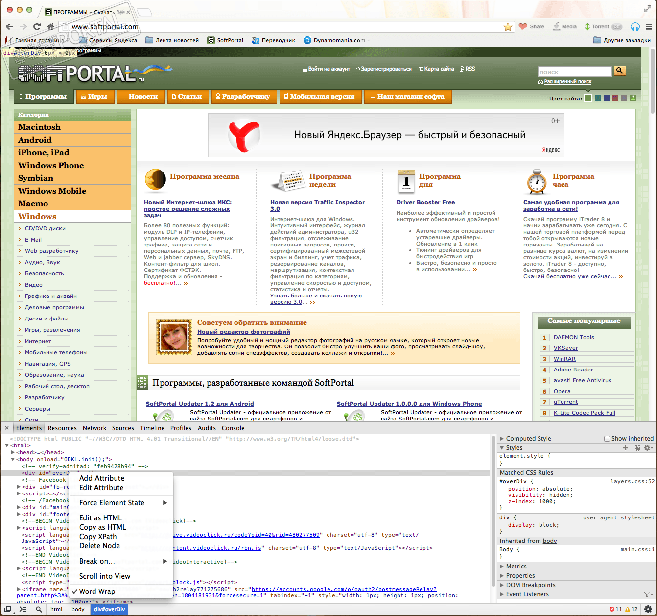This screenshot has width=657, height=616.
Task: Click the browser forward arrow
Action: (x=23, y=26)
